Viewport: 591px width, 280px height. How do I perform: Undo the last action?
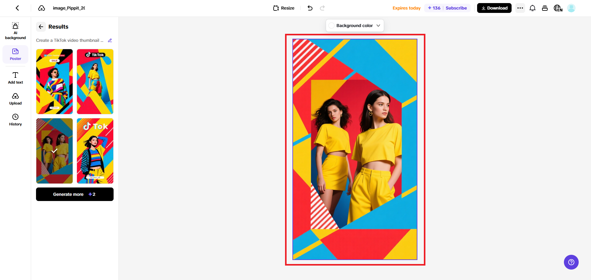pos(310,8)
